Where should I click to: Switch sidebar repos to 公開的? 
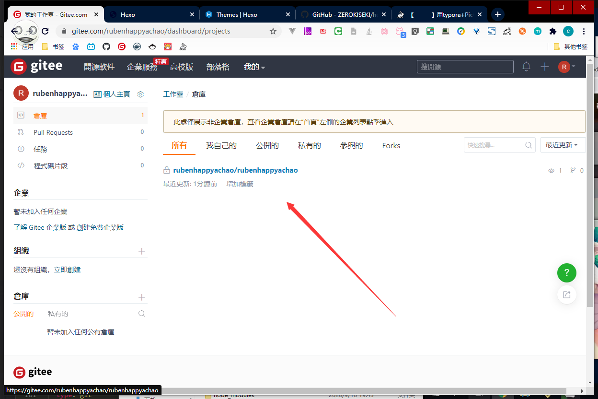pos(23,314)
